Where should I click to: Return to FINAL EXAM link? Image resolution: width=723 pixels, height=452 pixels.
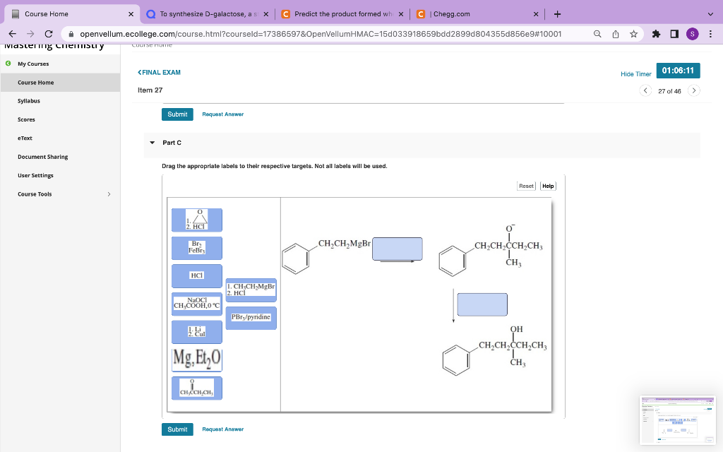coord(159,73)
